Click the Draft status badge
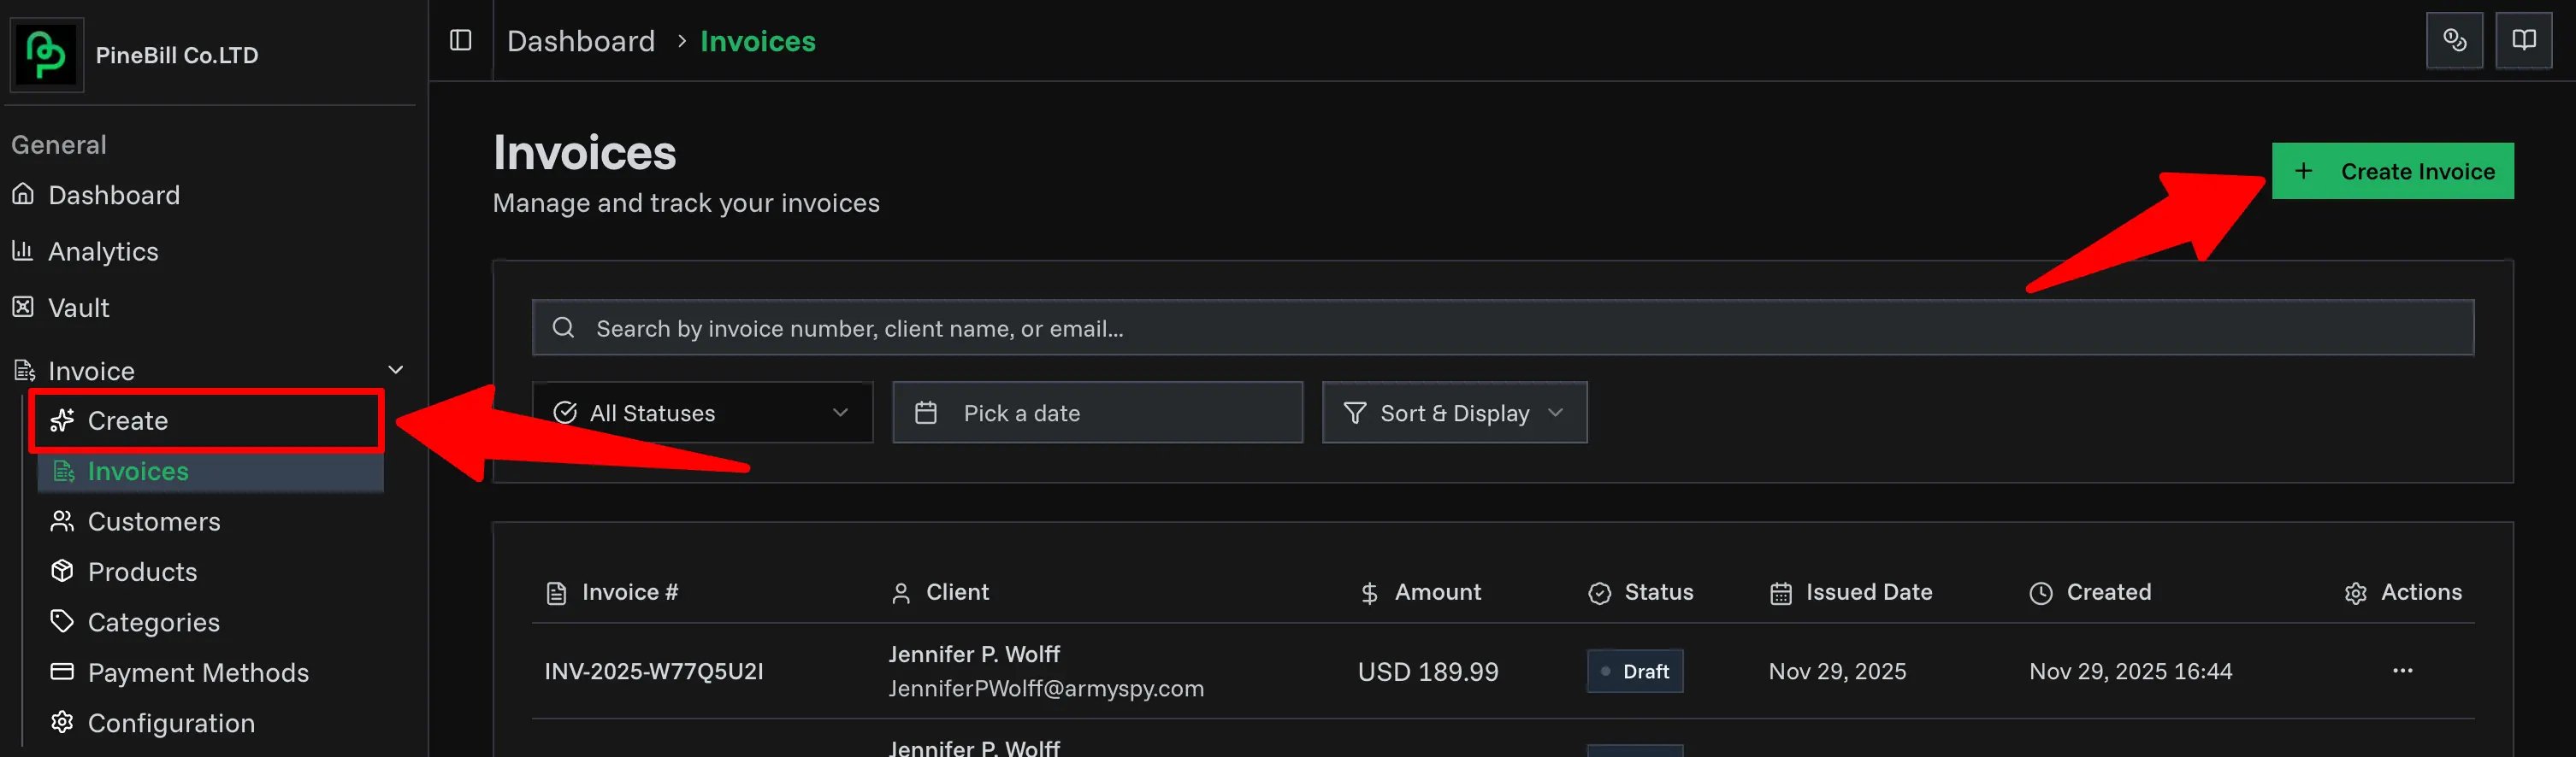This screenshot has height=757, width=2576. point(1634,671)
